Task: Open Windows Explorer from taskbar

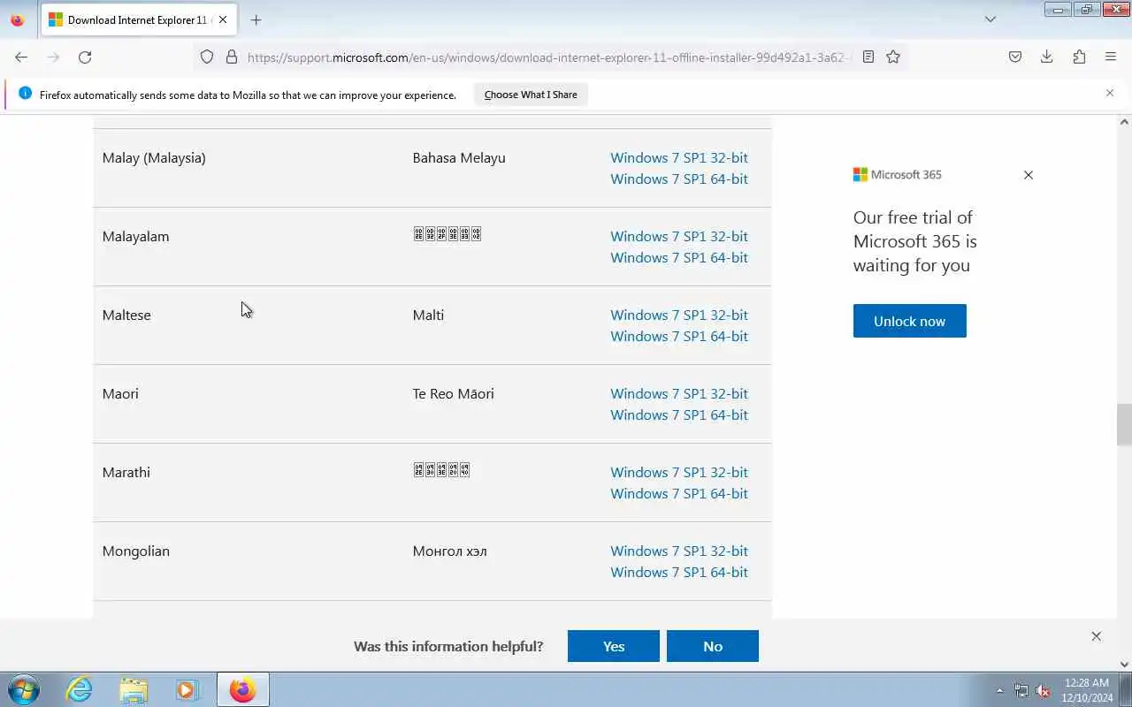Action: 134,689
